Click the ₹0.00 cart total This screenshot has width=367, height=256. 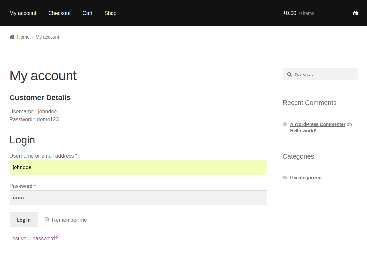pos(289,13)
